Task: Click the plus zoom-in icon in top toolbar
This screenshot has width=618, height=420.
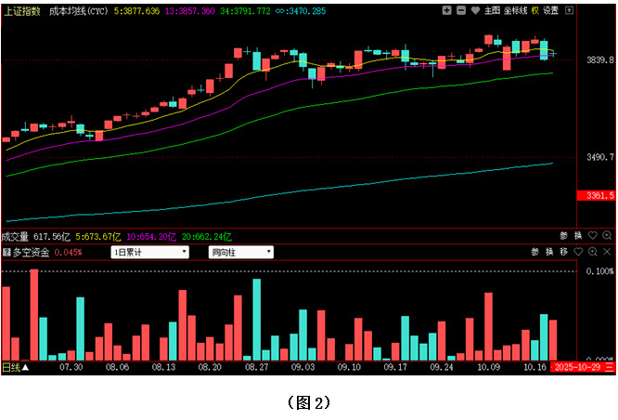Action: pos(447,10)
